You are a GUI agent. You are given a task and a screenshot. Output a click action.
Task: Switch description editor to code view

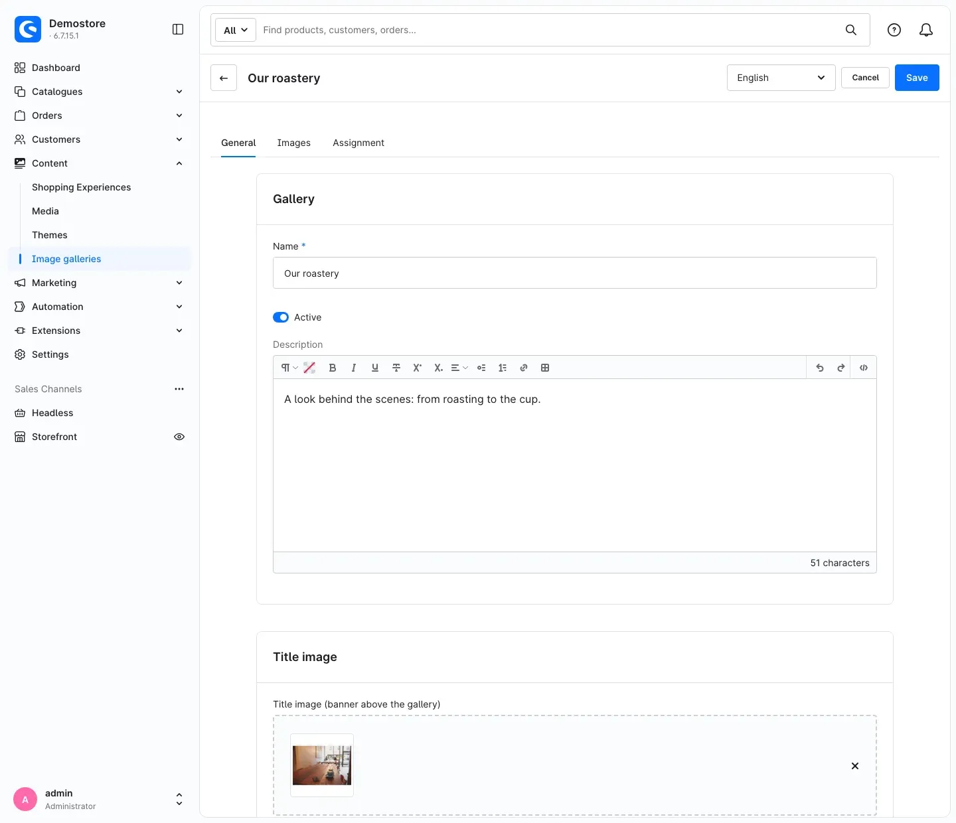coord(864,368)
